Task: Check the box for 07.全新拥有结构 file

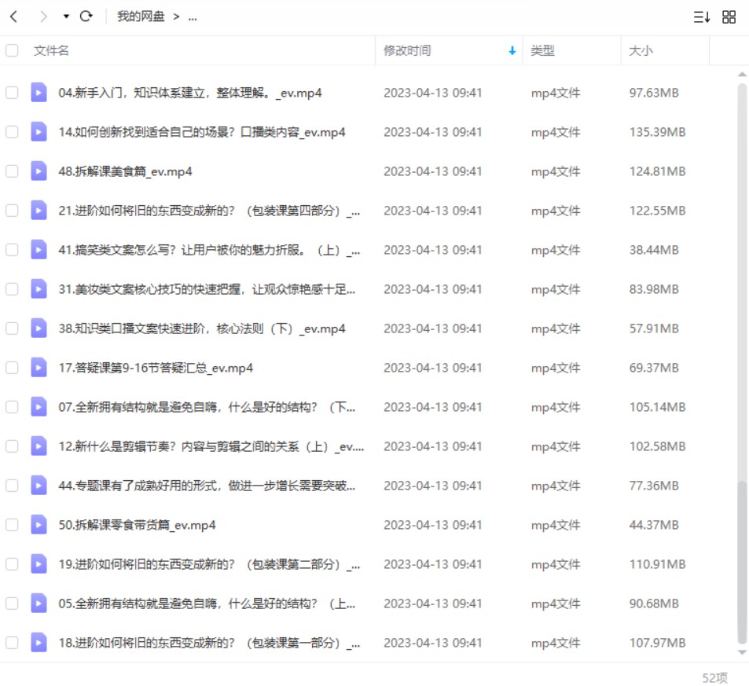Action: pos(12,406)
